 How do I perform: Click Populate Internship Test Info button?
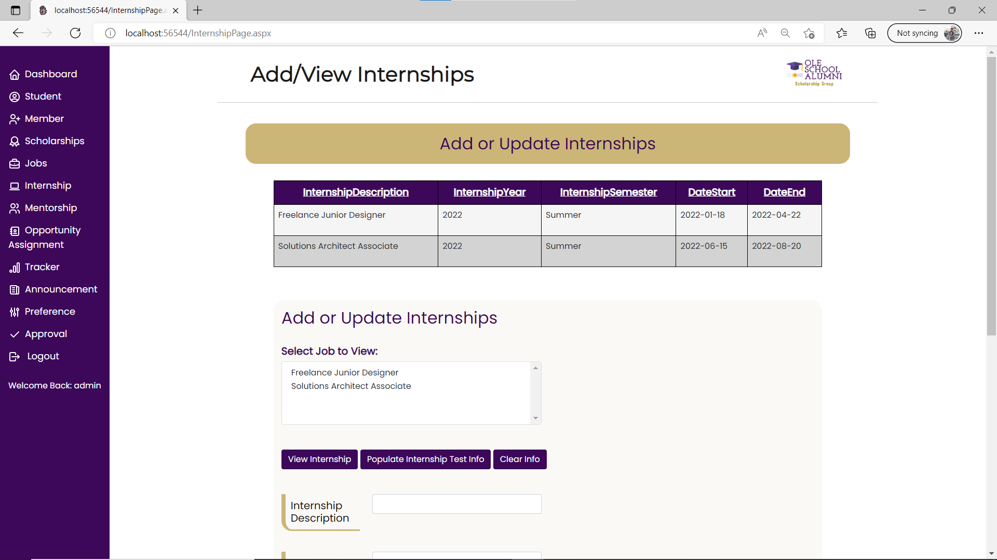click(x=425, y=459)
